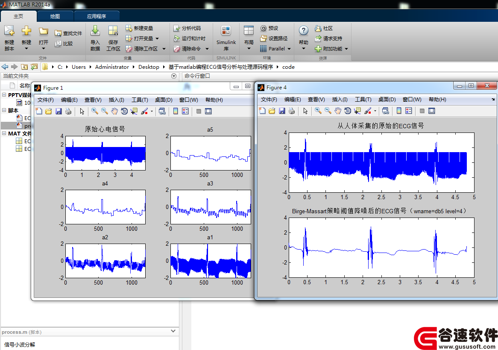
Task: Open Figure 1 文件(F) menu
Action: tap(45, 100)
